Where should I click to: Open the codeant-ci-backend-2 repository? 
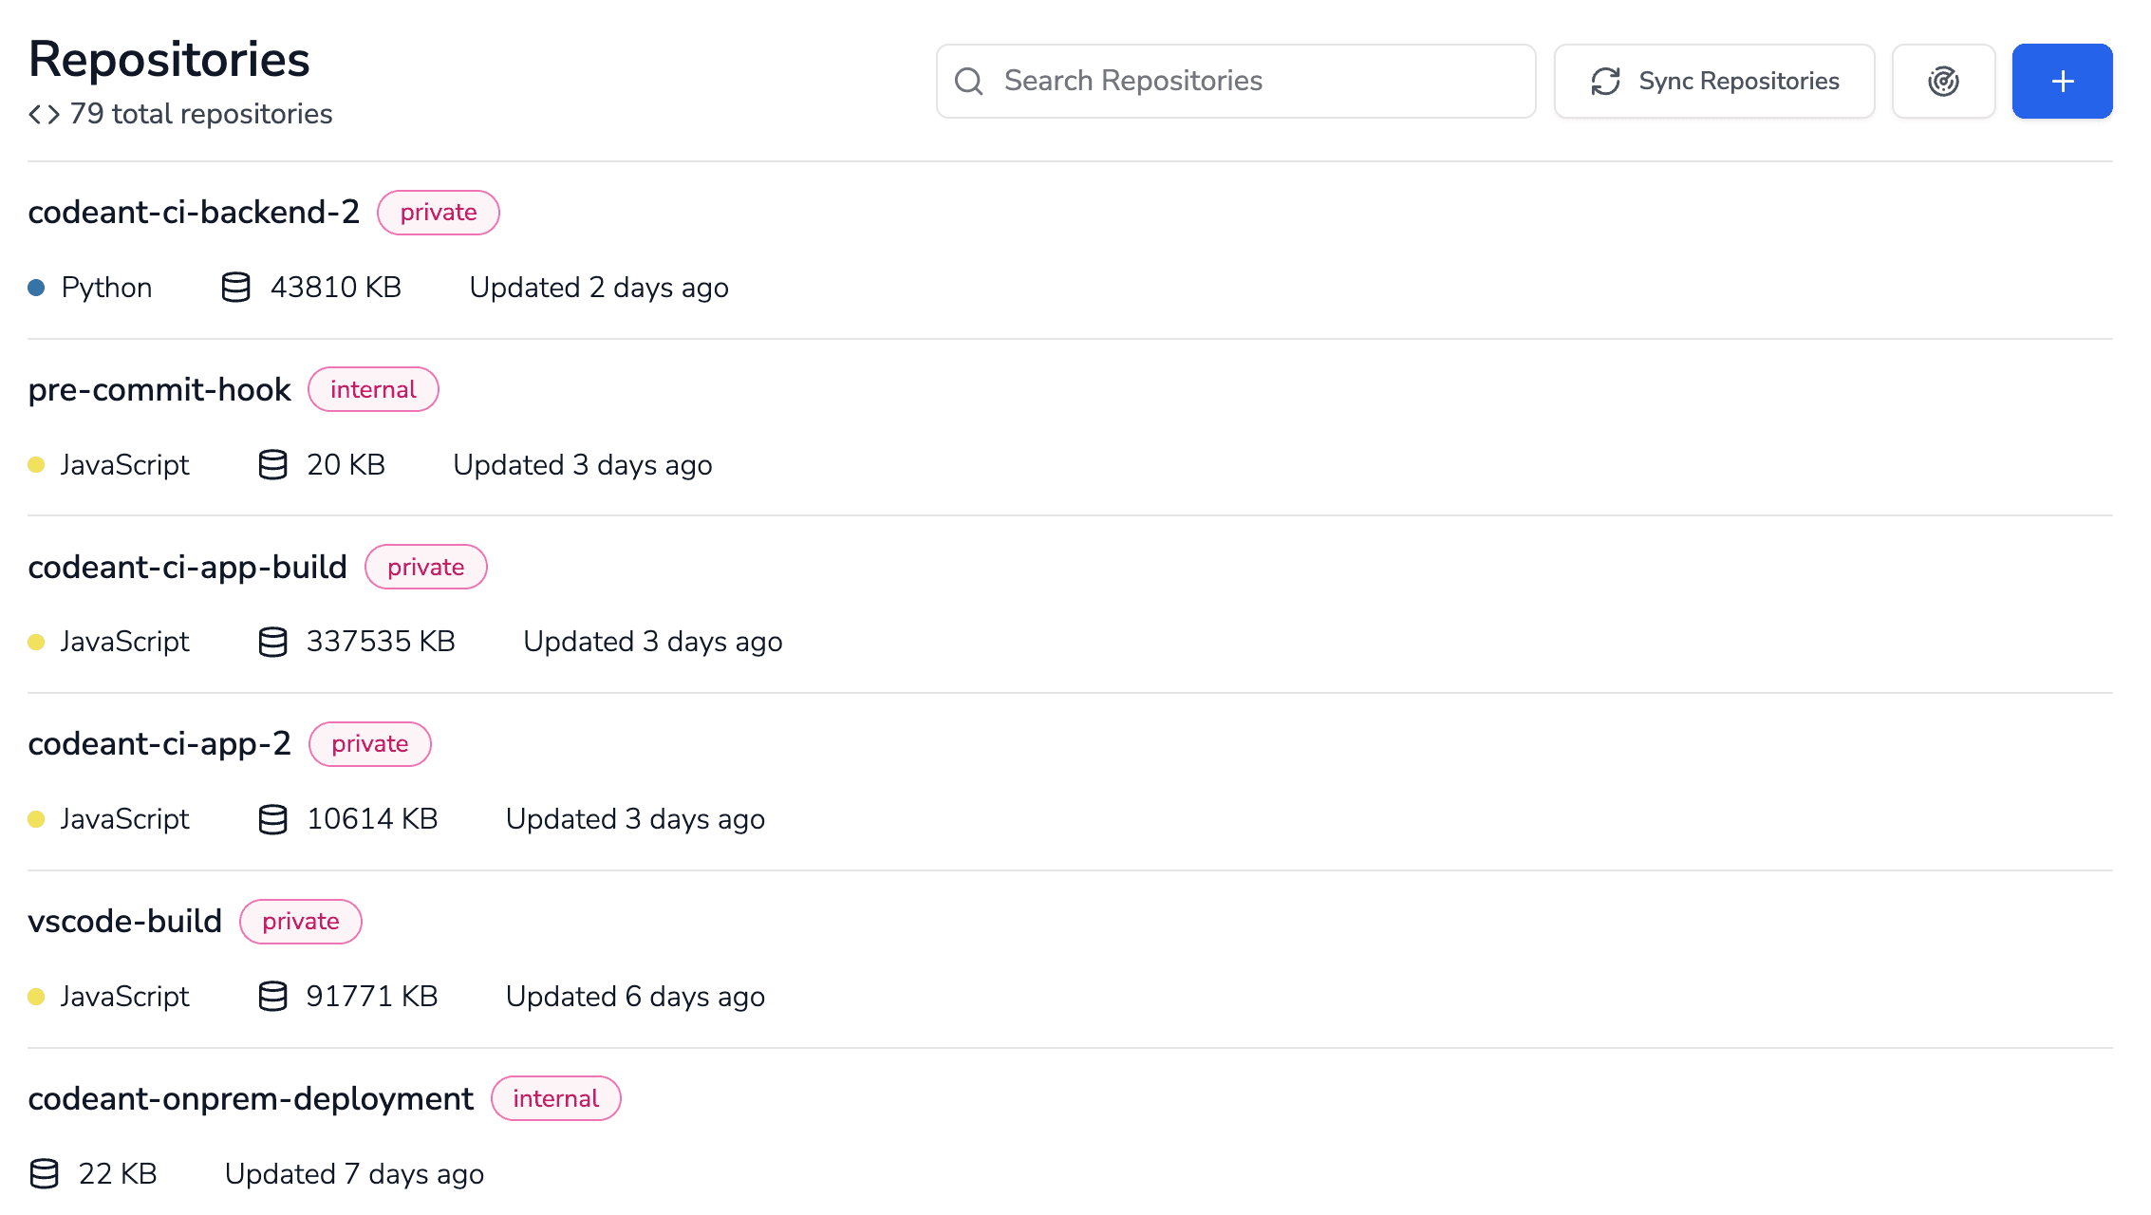(194, 213)
